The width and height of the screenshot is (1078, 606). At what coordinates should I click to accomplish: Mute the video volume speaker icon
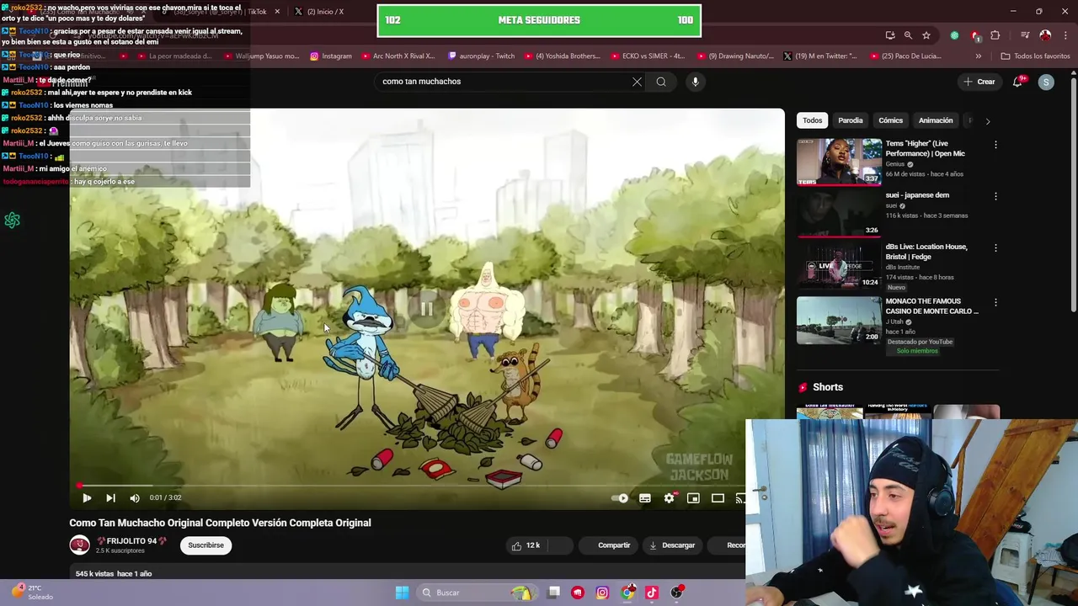click(x=135, y=497)
